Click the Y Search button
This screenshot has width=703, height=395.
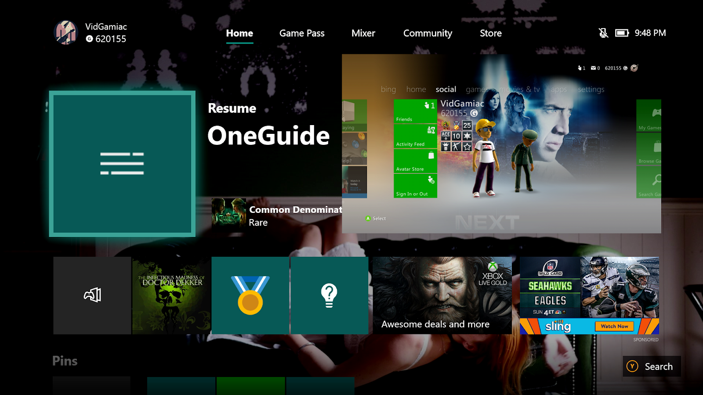tap(652, 366)
